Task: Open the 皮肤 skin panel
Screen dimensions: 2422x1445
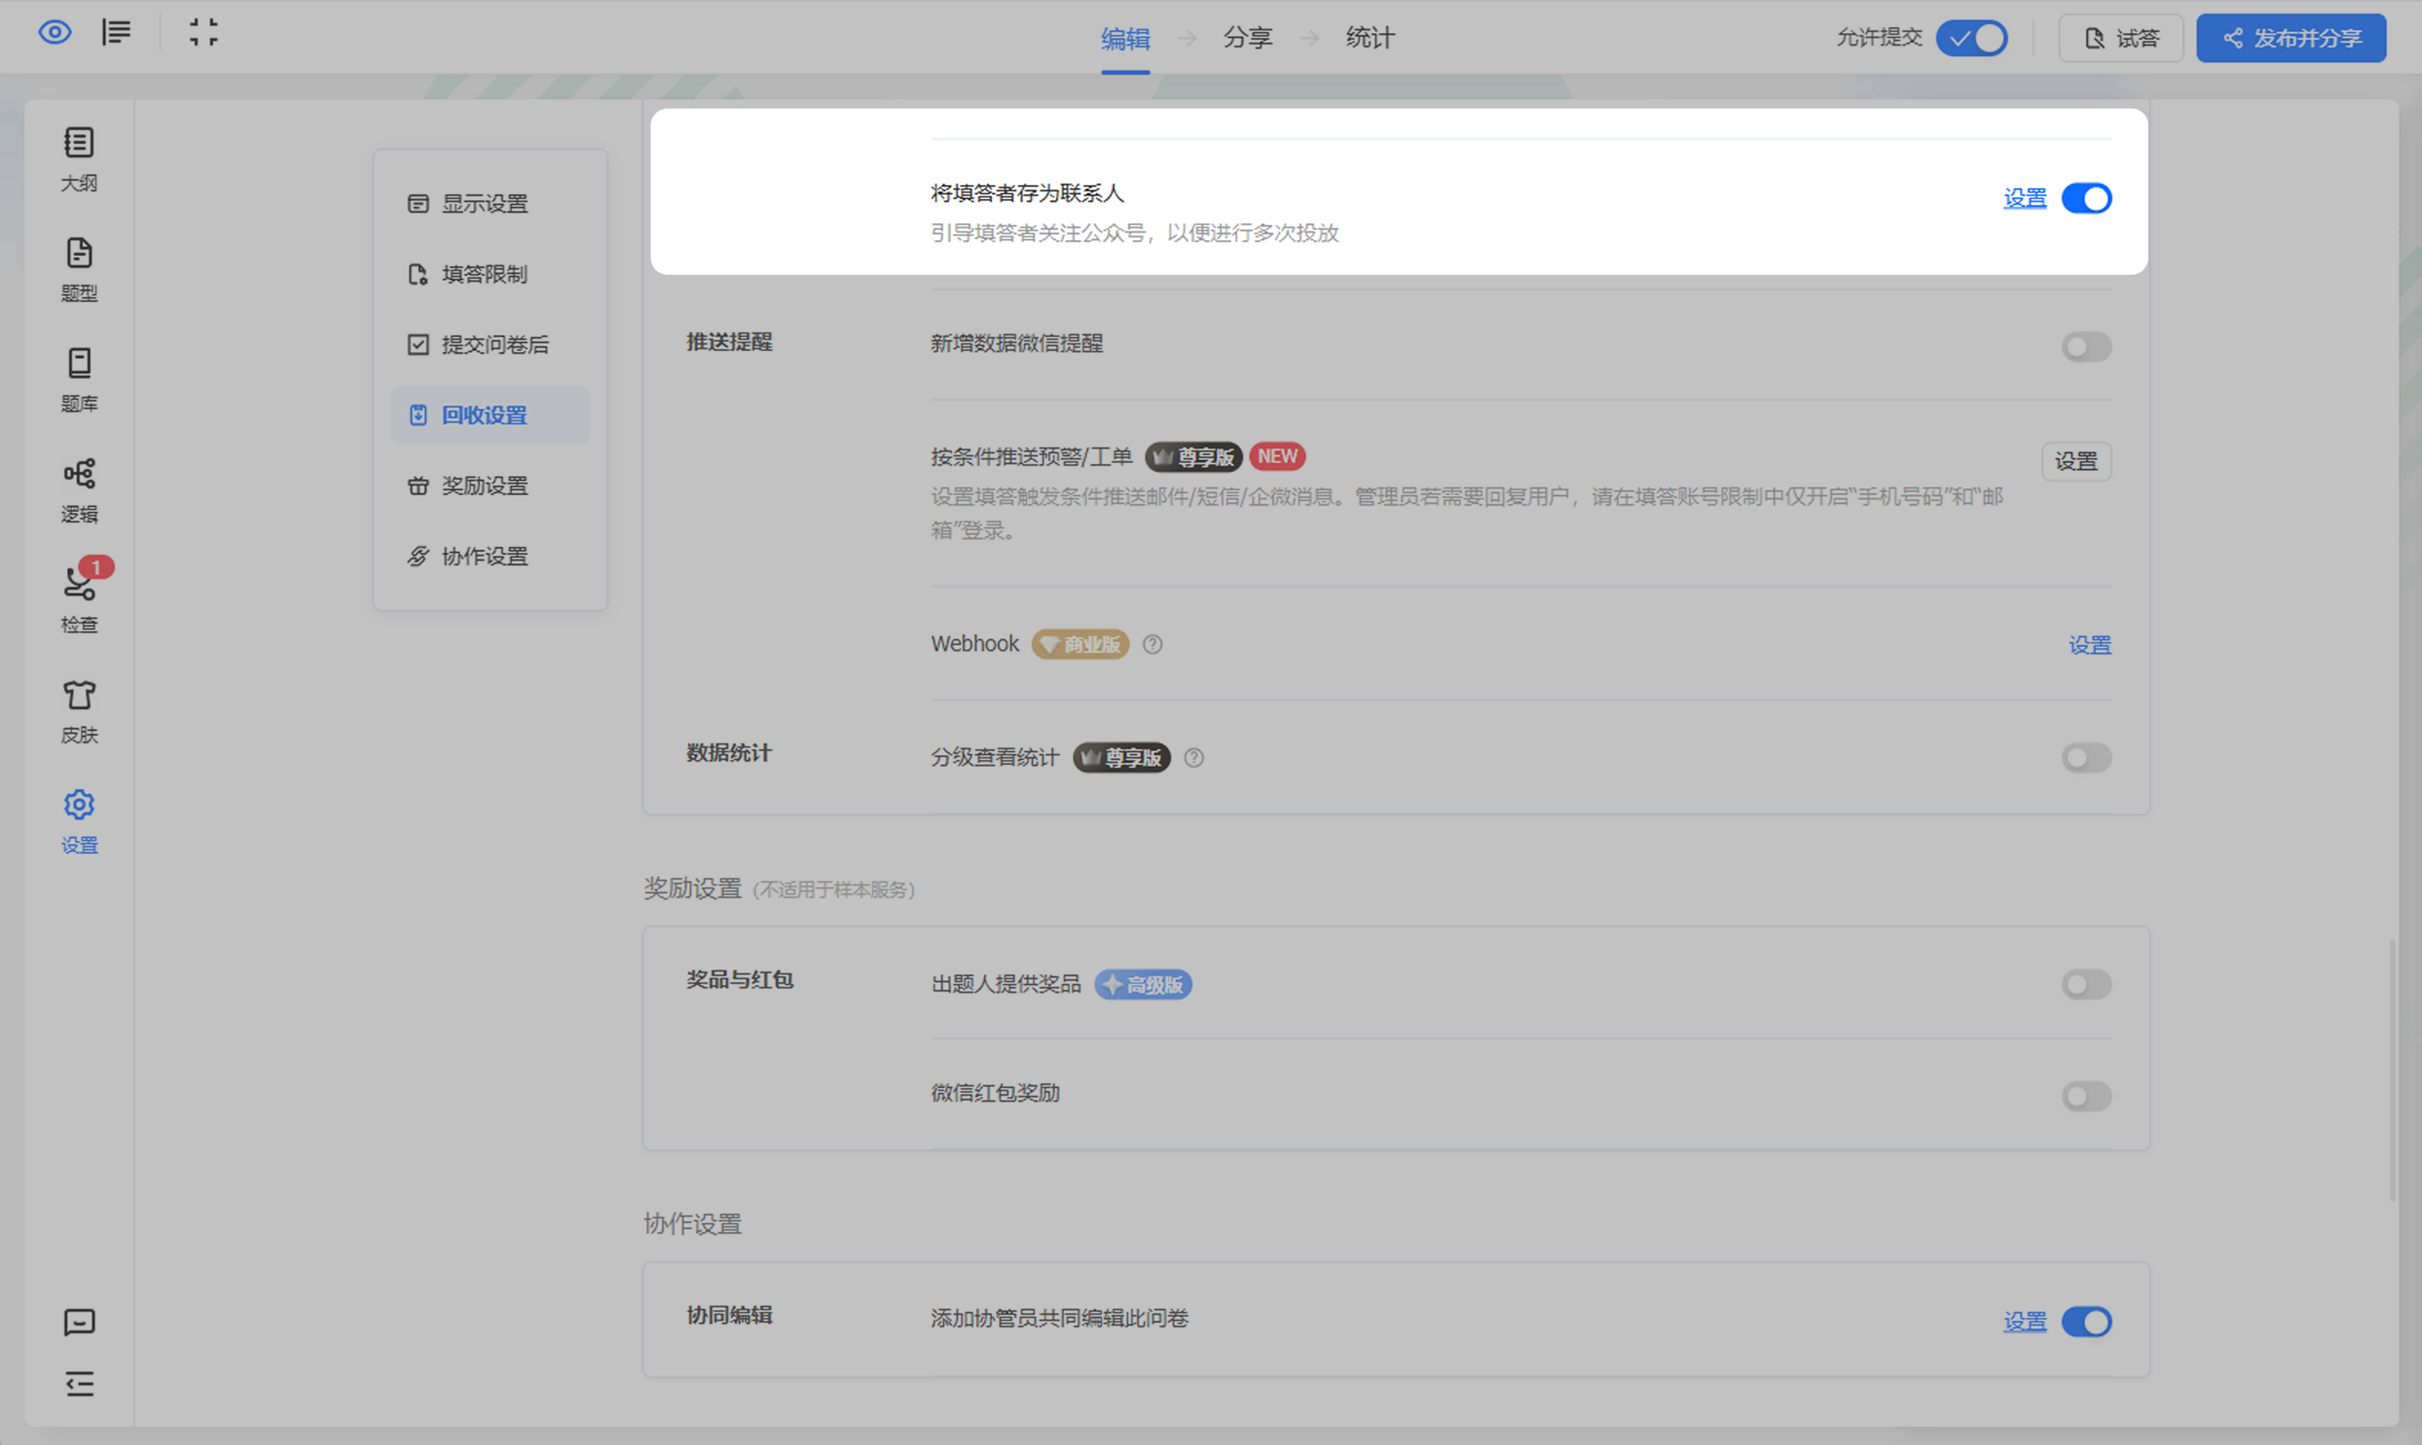Action: tap(79, 711)
